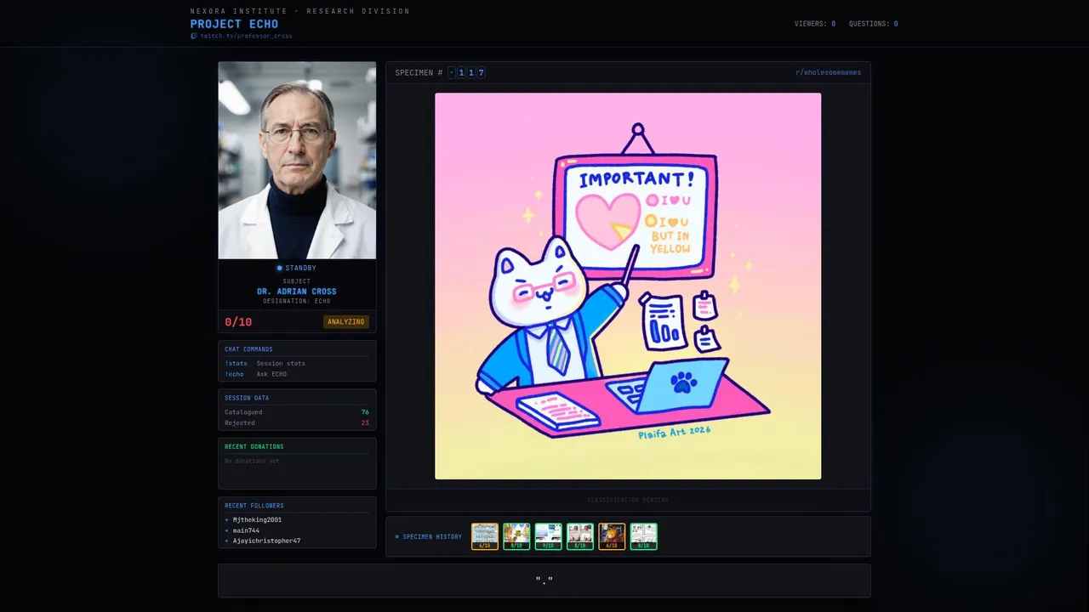Click the Twitch icon beside the channel URL

click(194, 37)
